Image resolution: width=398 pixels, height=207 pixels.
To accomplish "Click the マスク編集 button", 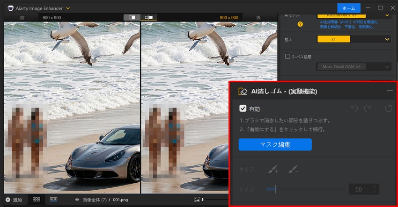I will pyautogui.click(x=275, y=144).
